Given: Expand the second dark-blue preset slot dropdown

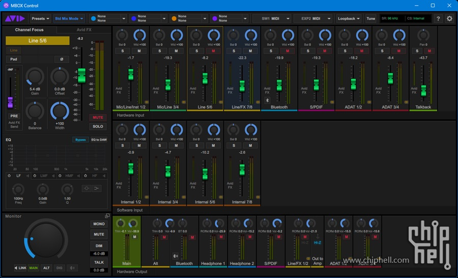Looking at the screenshot, I should click(164, 18).
